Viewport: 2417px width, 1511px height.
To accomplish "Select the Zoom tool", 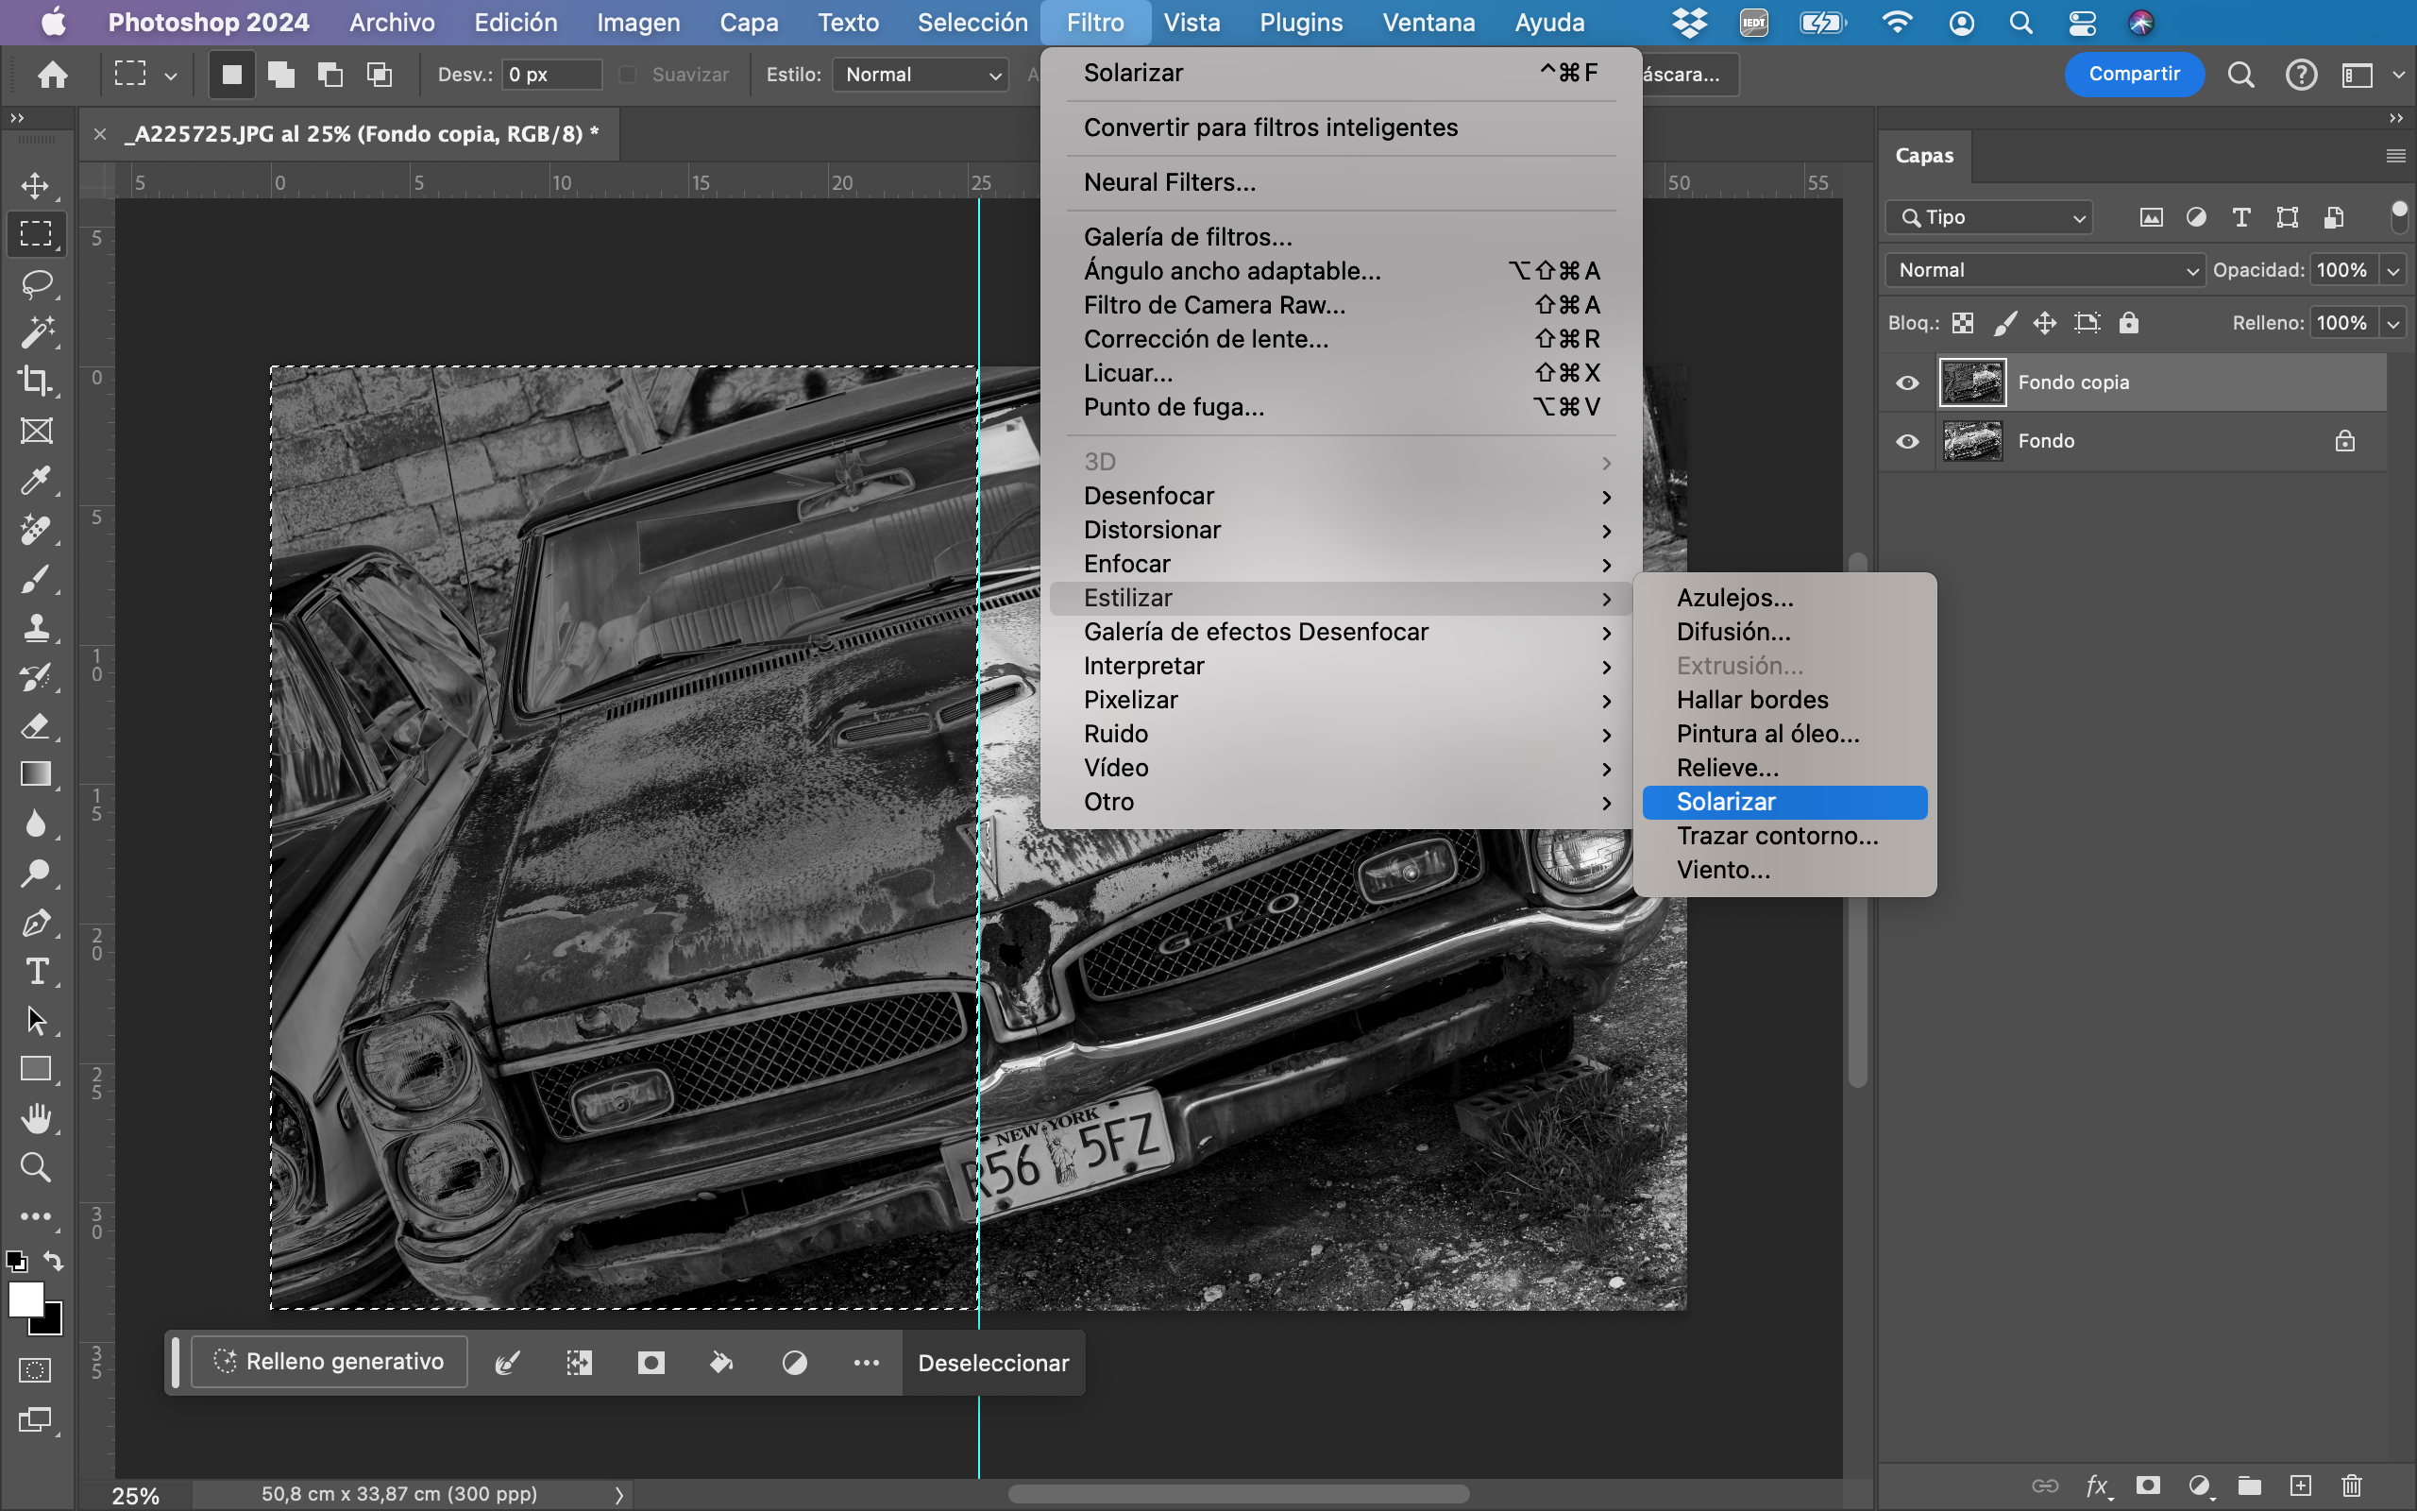I will [37, 1167].
